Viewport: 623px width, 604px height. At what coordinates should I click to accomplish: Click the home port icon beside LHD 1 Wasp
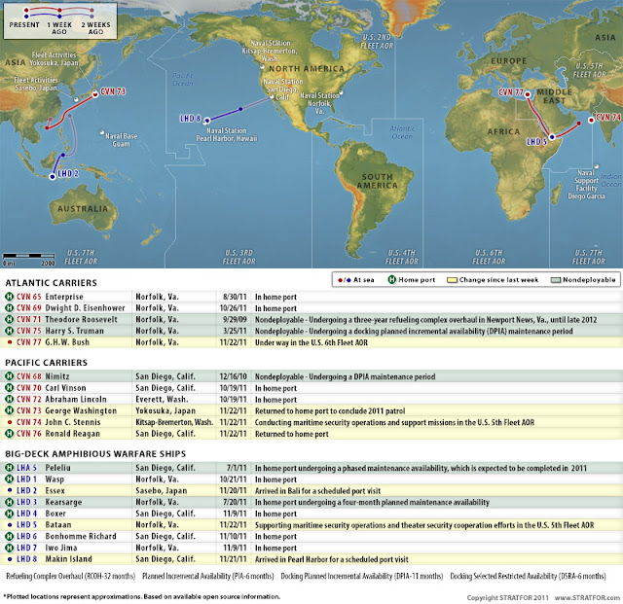(x=9, y=480)
